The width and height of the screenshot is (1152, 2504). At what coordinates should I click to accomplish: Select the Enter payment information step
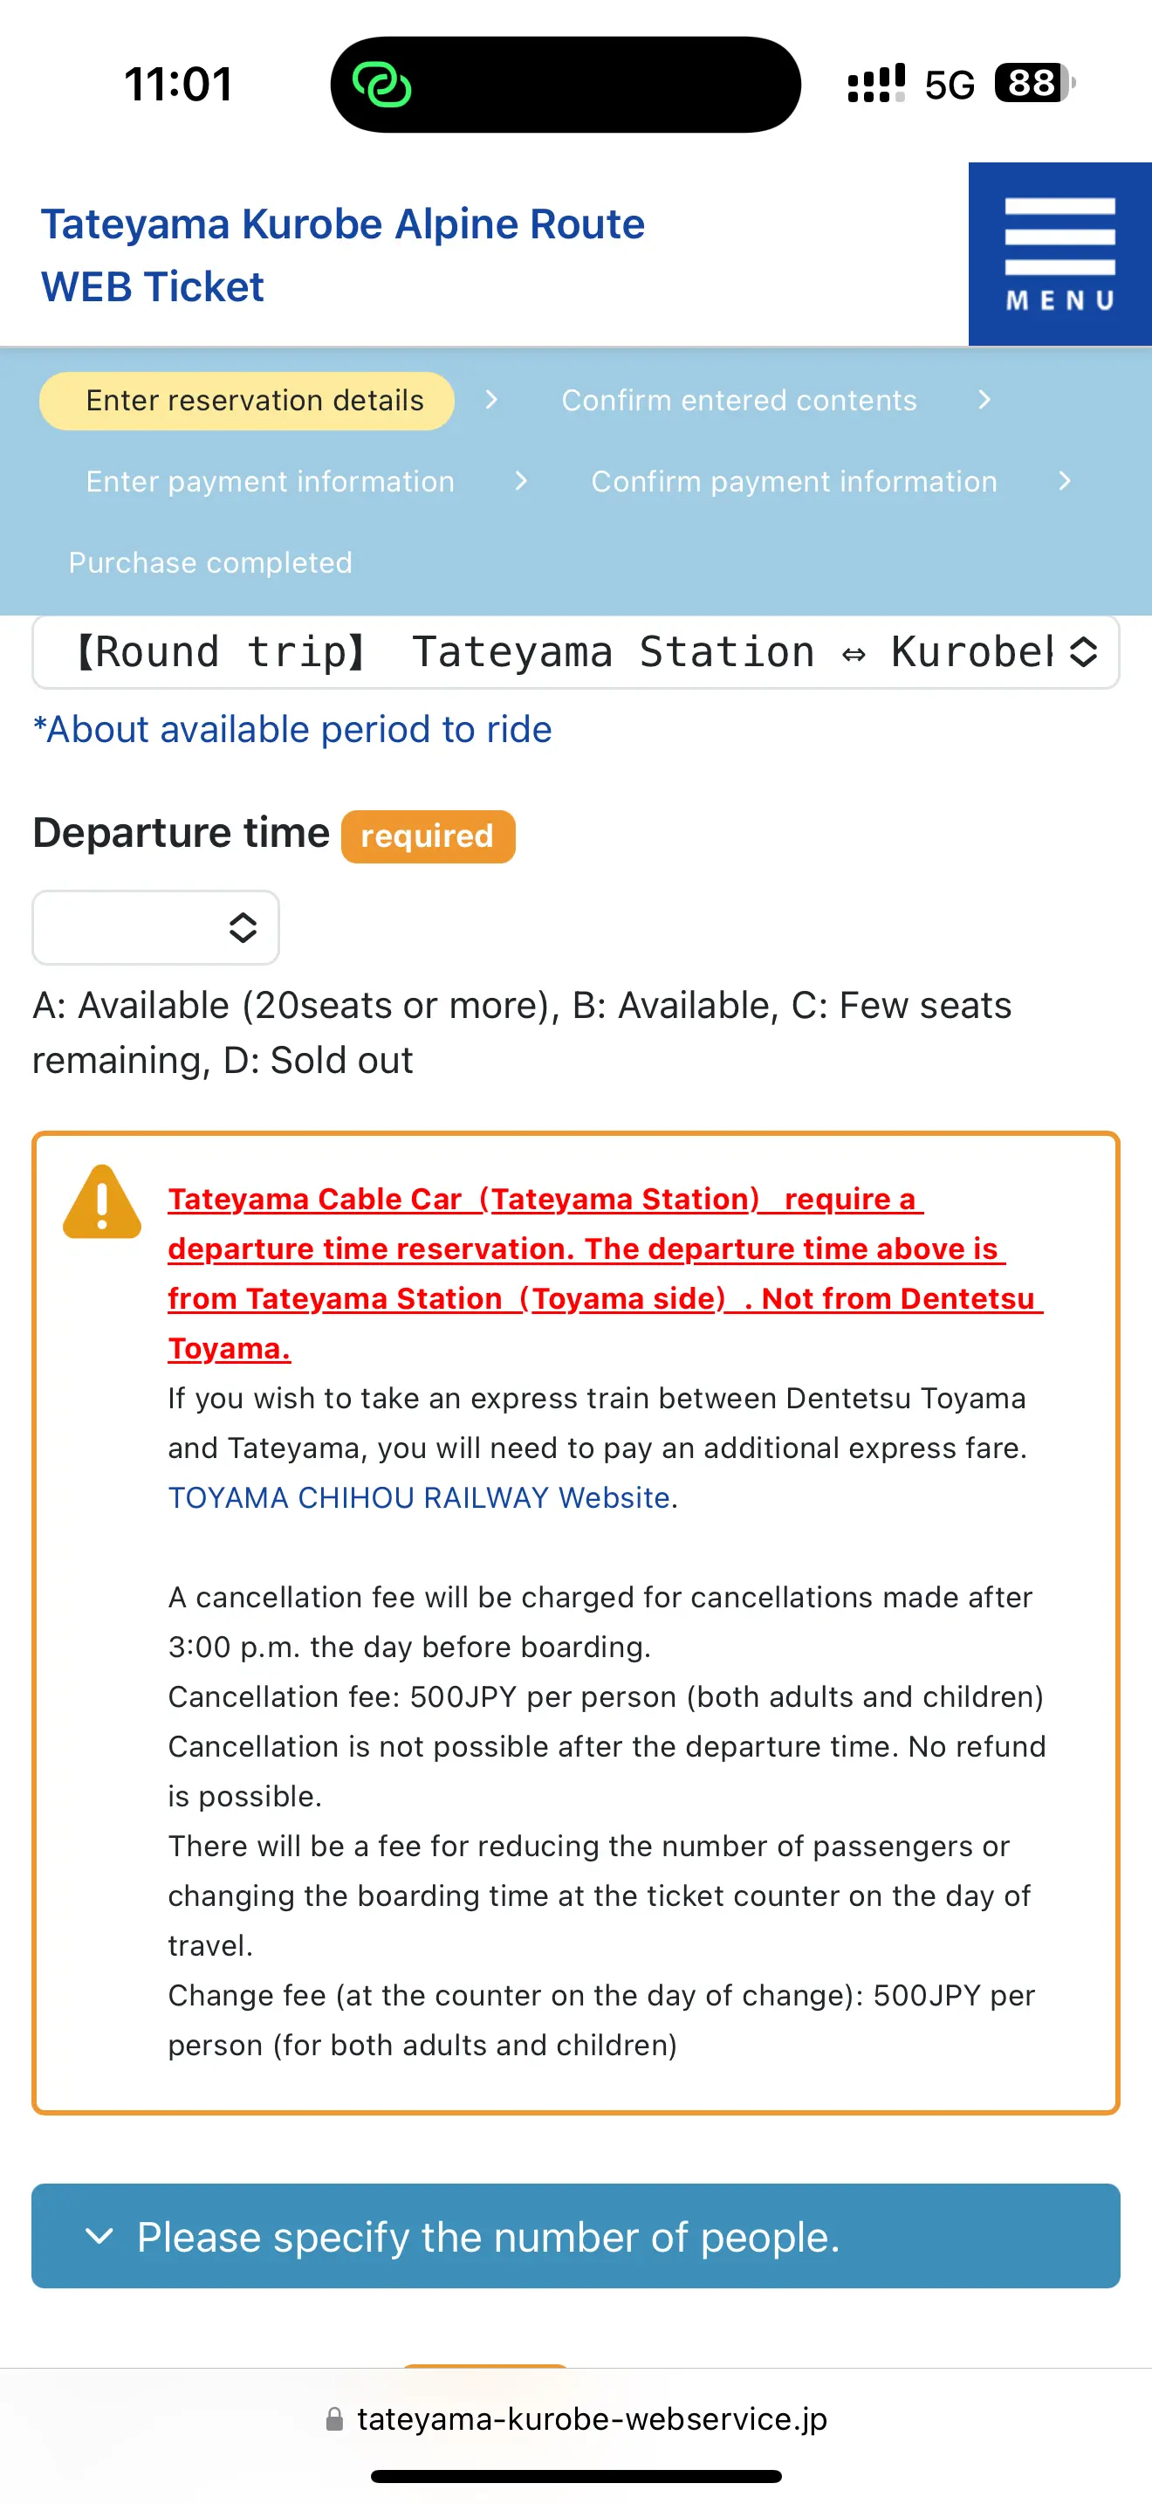click(x=270, y=481)
